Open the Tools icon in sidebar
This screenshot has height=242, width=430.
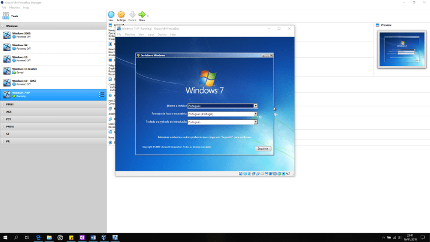pyautogui.click(x=6, y=16)
